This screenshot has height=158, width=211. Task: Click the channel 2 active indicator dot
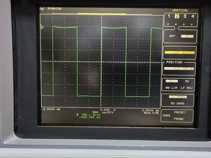coord(176,24)
